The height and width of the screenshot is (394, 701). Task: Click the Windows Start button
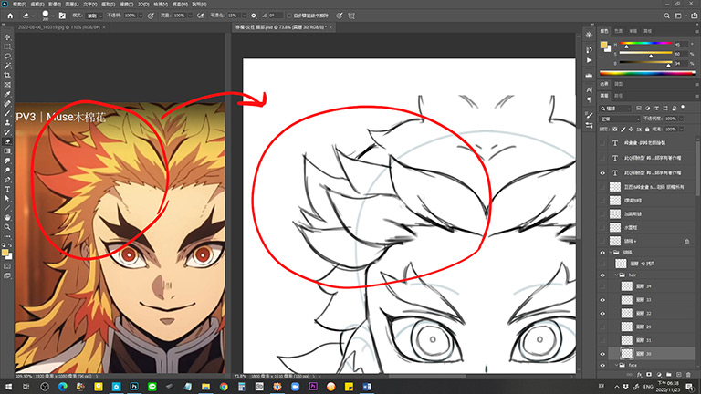click(x=8, y=387)
